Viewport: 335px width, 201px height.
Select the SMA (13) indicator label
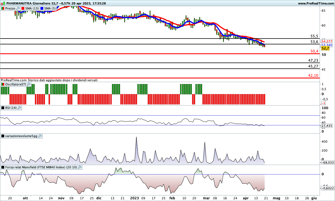32,8
